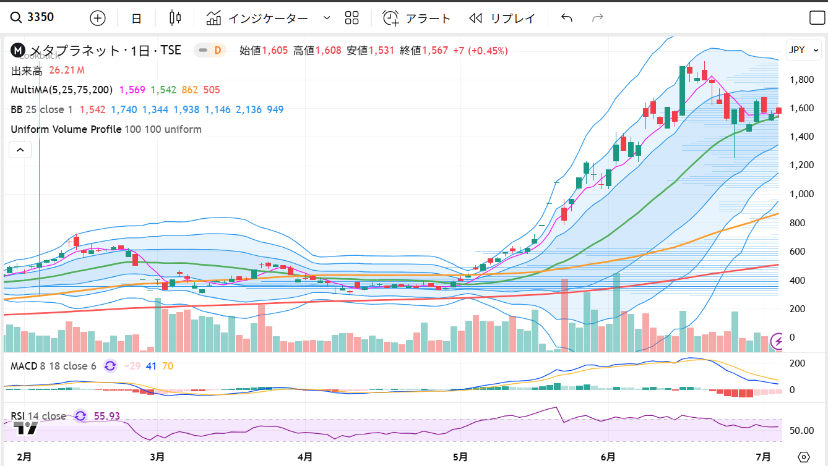Click the 5月 date axis label
The width and height of the screenshot is (828, 466).
pyautogui.click(x=460, y=457)
